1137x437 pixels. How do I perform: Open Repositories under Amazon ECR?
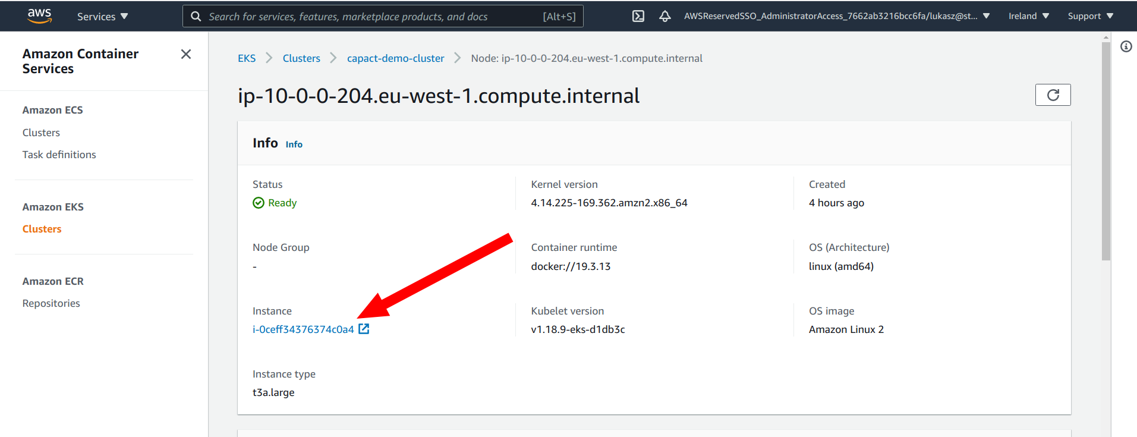tap(51, 303)
